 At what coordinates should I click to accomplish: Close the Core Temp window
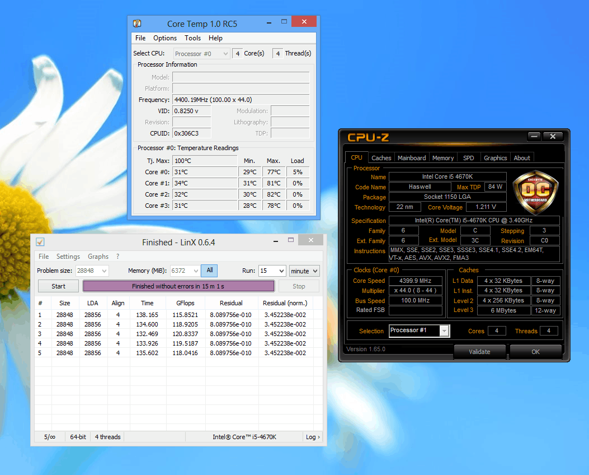(x=304, y=21)
